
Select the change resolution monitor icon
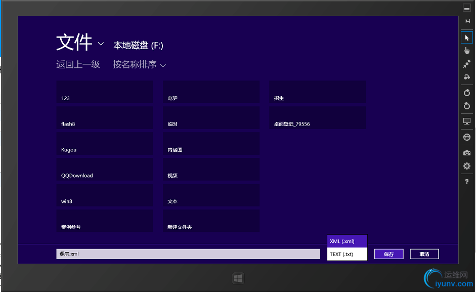pos(466,121)
